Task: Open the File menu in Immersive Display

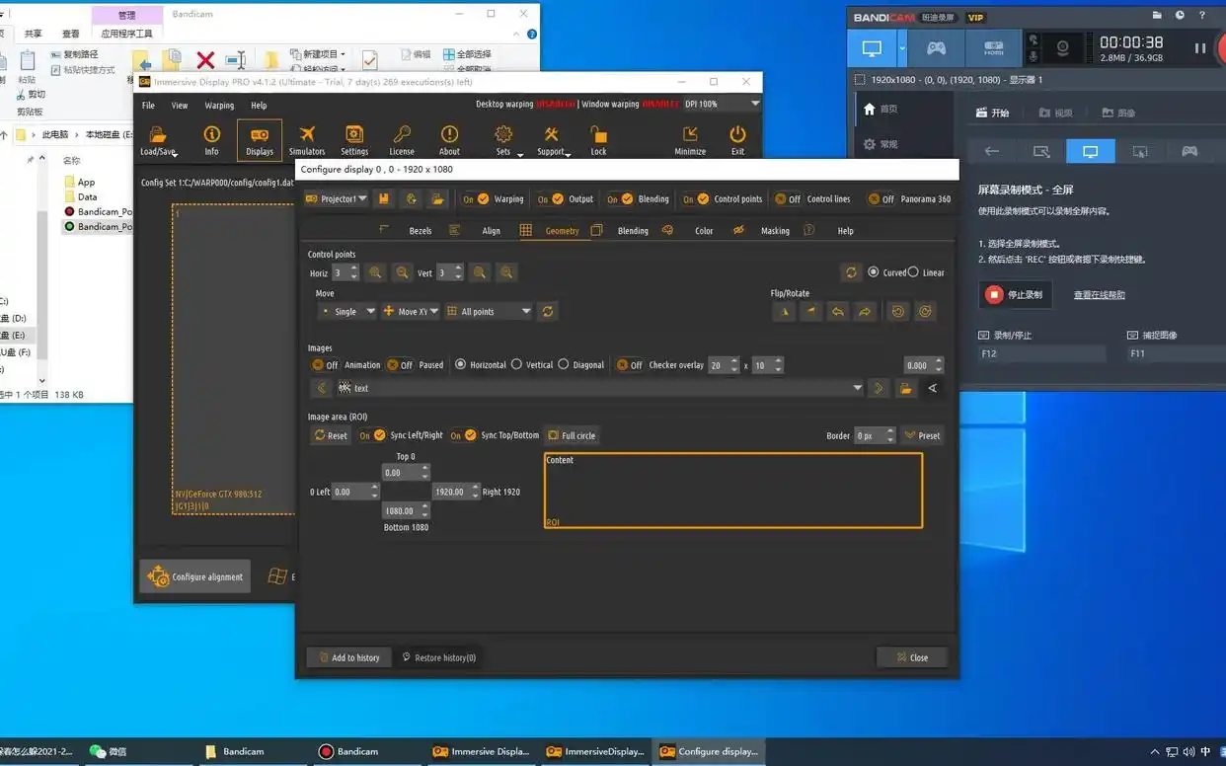Action: [x=148, y=105]
